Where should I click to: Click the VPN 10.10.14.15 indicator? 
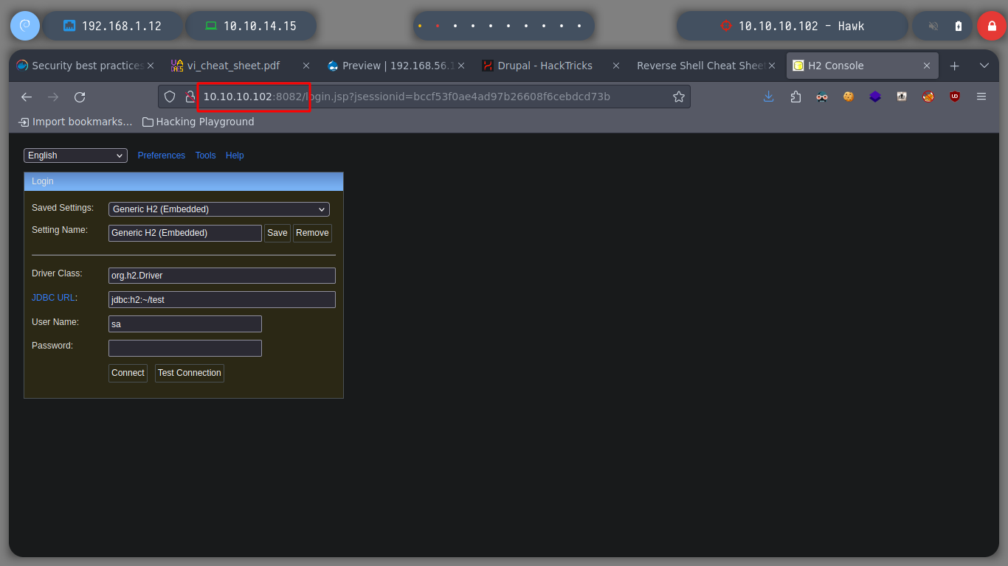coord(251,26)
